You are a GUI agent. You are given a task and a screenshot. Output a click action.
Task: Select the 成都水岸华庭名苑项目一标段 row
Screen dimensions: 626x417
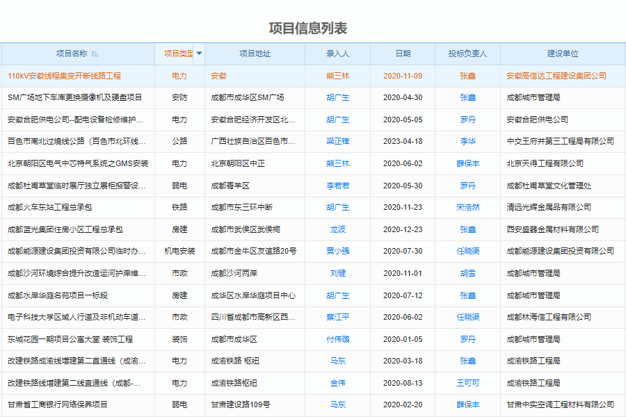point(313,295)
